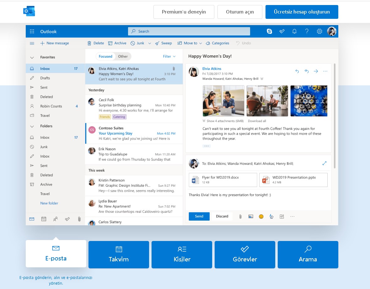Open the Takvim tab
370x289 pixels.
coord(119,254)
